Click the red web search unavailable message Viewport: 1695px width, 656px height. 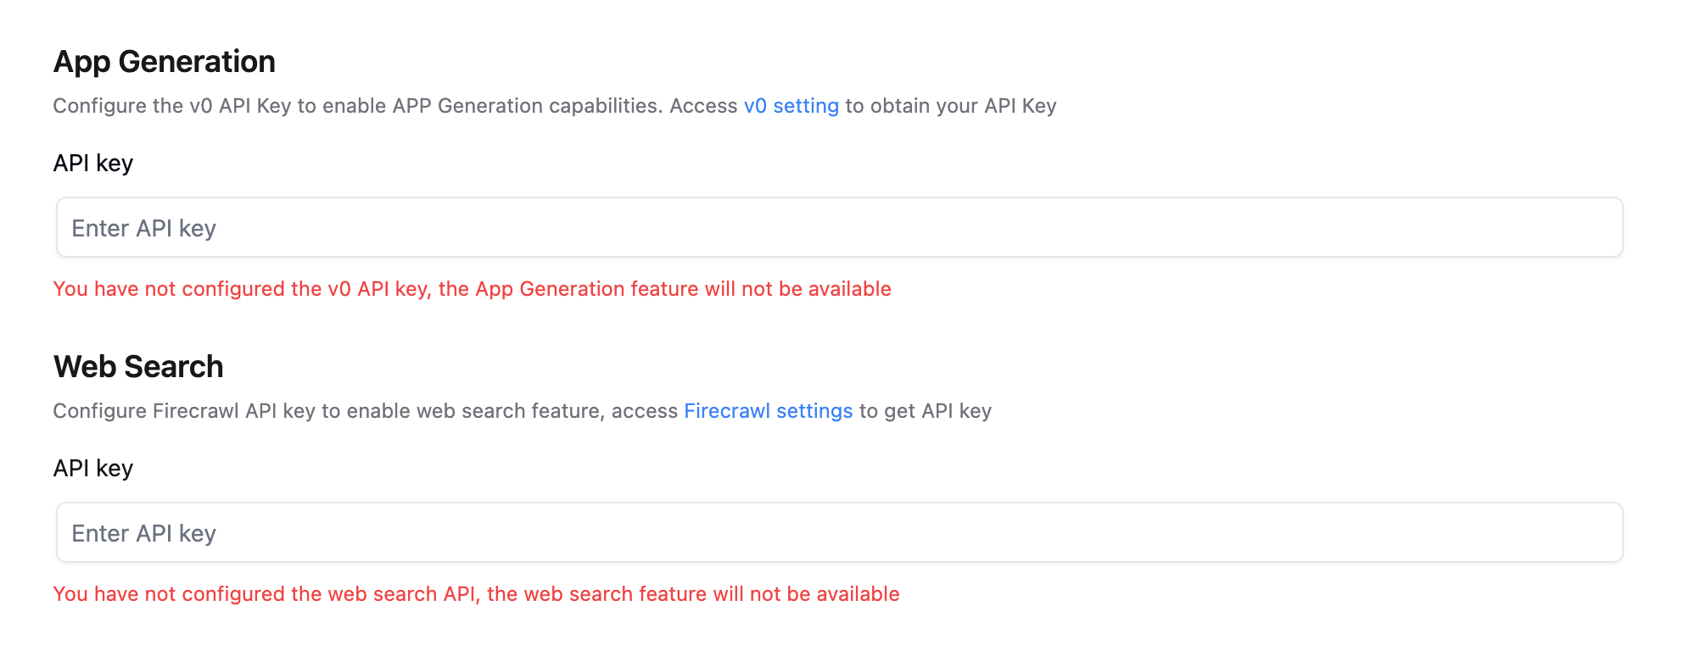[x=476, y=594]
